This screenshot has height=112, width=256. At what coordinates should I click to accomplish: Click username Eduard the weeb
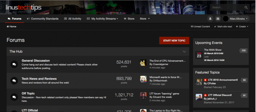point(163,97)
